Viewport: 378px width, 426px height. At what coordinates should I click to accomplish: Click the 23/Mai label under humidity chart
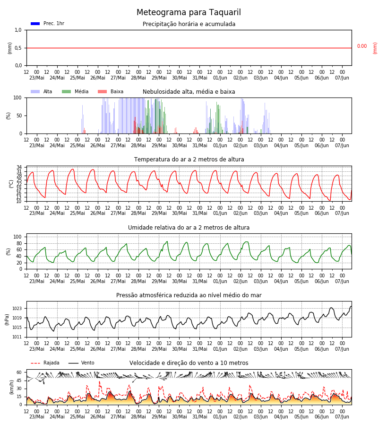(36, 281)
